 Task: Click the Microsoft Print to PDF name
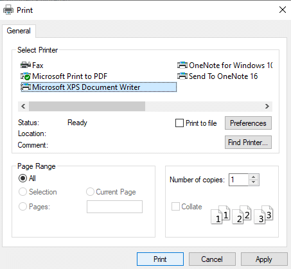pyautogui.click(x=70, y=76)
